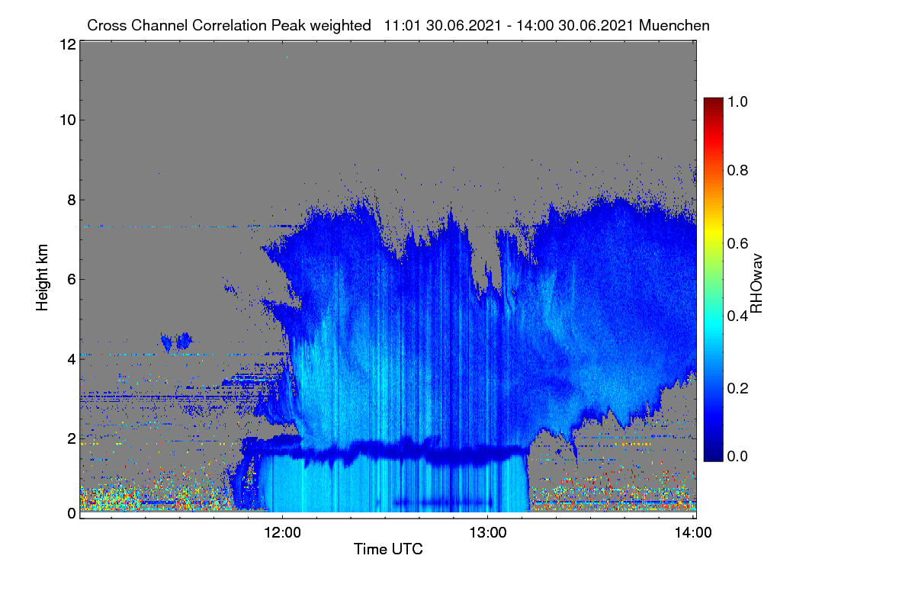
Task: Click the y-axis tick label '2'
Action: click(71, 438)
